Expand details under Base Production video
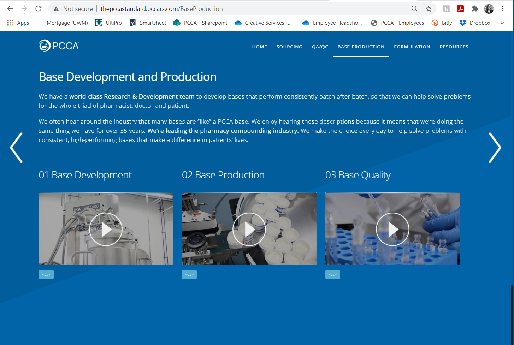514x345 pixels. click(x=189, y=275)
